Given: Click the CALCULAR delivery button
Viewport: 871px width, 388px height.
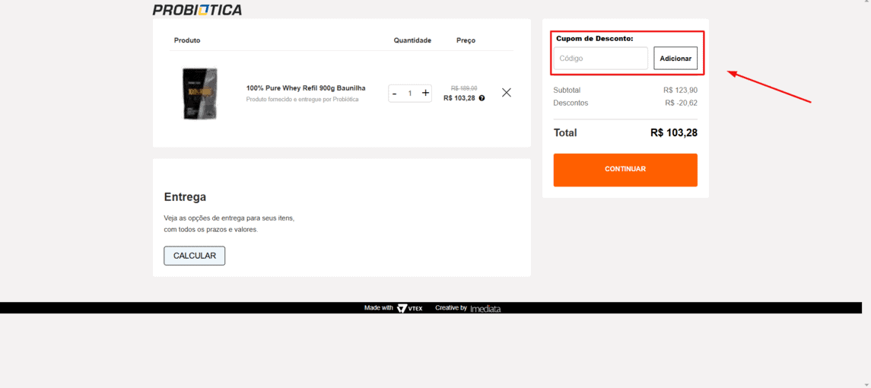Looking at the screenshot, I should point(195,256).
